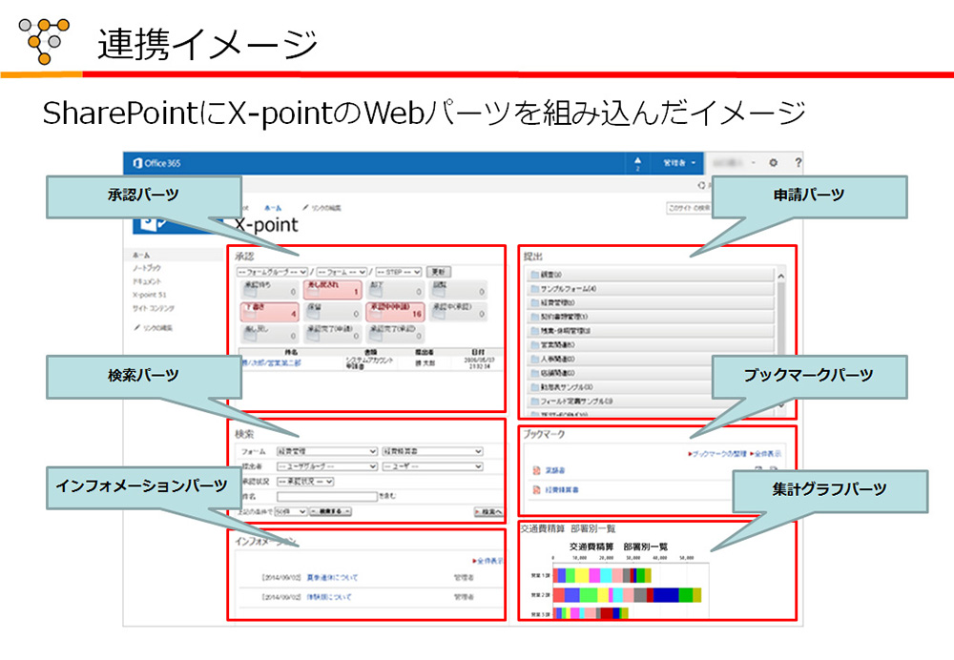Image resolution: width=954 pixels, height=660 pixels.
Task: Click the 検索する button
Action: point(330,511)
